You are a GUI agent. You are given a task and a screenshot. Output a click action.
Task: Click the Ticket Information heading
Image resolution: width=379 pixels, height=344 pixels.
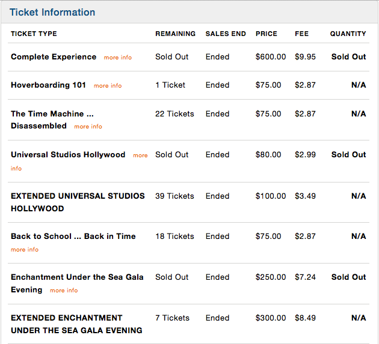point(52,12)
